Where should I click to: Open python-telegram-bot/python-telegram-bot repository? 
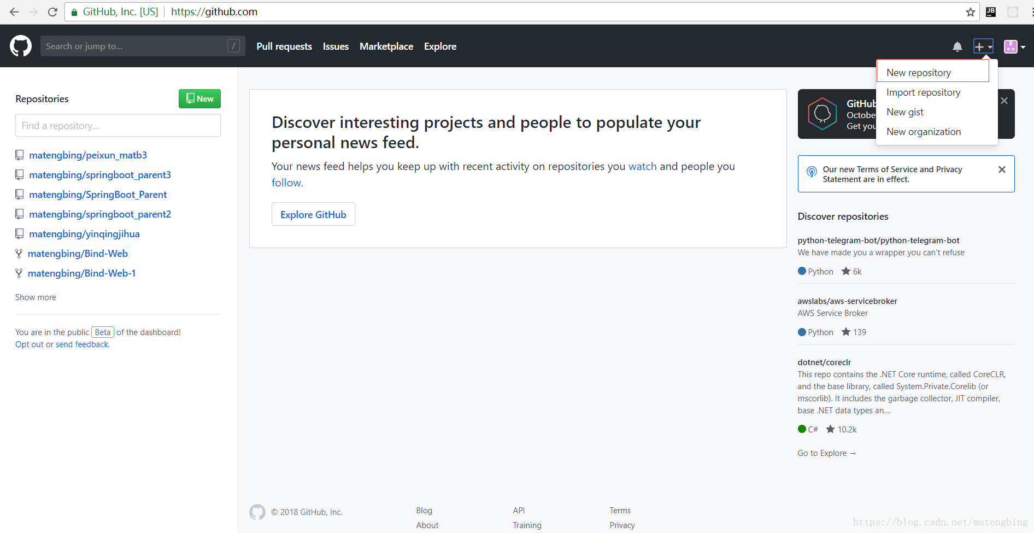pyautogui.click(x=878, y=241)
